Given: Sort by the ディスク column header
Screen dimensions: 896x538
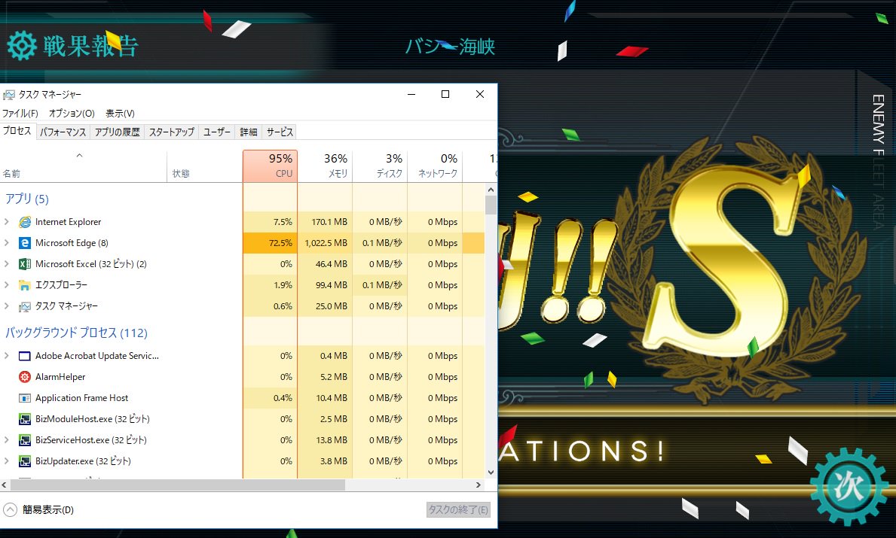Looking at the screenshot, I should click(x=380, y=166).
